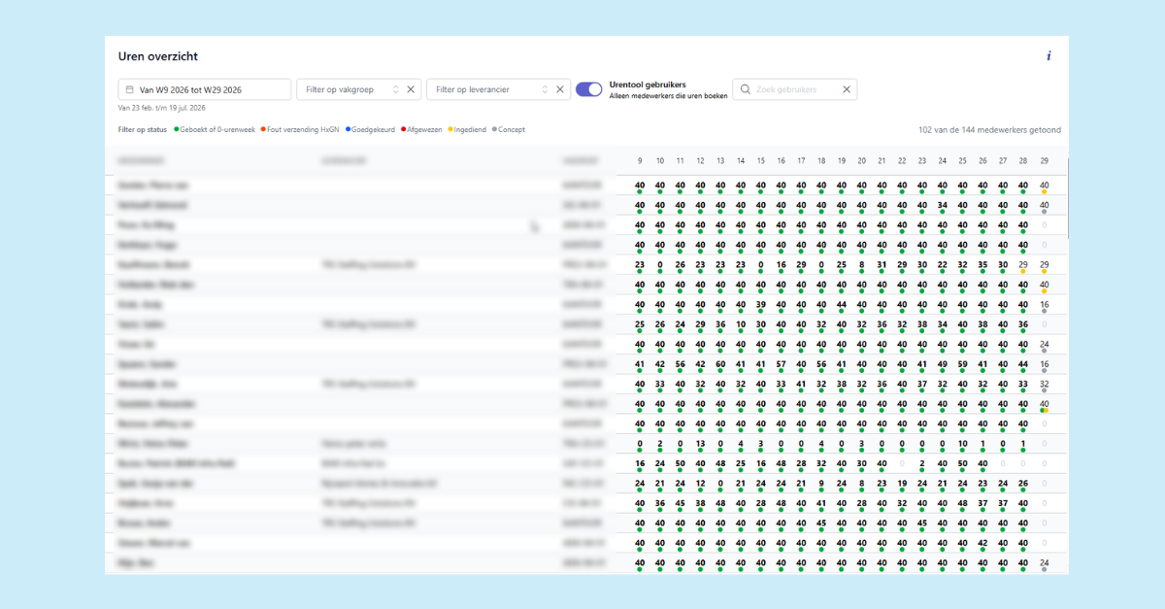This screenshot has height=609, width=1165.
Task: Click the value 19 in week 22 column
Action: tap(902, 483)
